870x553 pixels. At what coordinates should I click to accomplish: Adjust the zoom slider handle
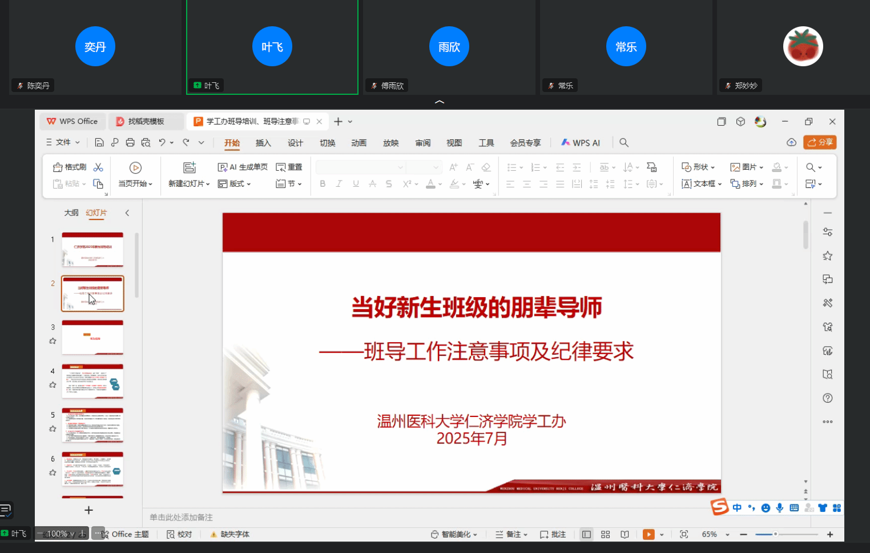[x=775, y=534]
